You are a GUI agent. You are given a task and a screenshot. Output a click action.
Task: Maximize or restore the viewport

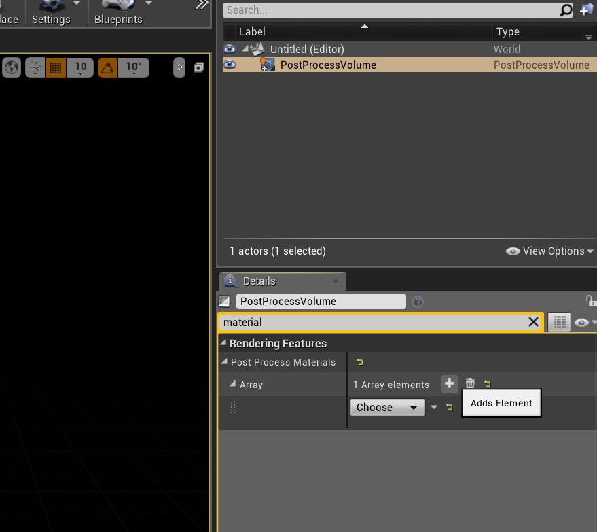(x=199, y=67)
